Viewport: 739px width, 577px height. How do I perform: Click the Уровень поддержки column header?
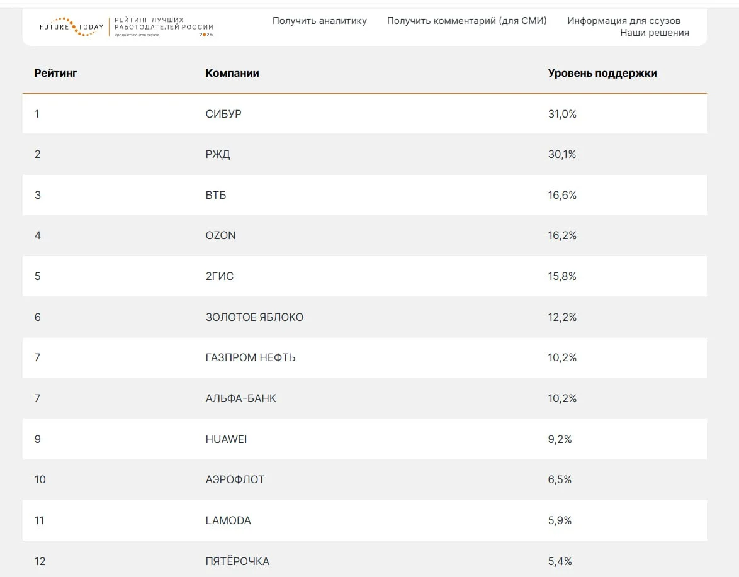click(602, 73)
